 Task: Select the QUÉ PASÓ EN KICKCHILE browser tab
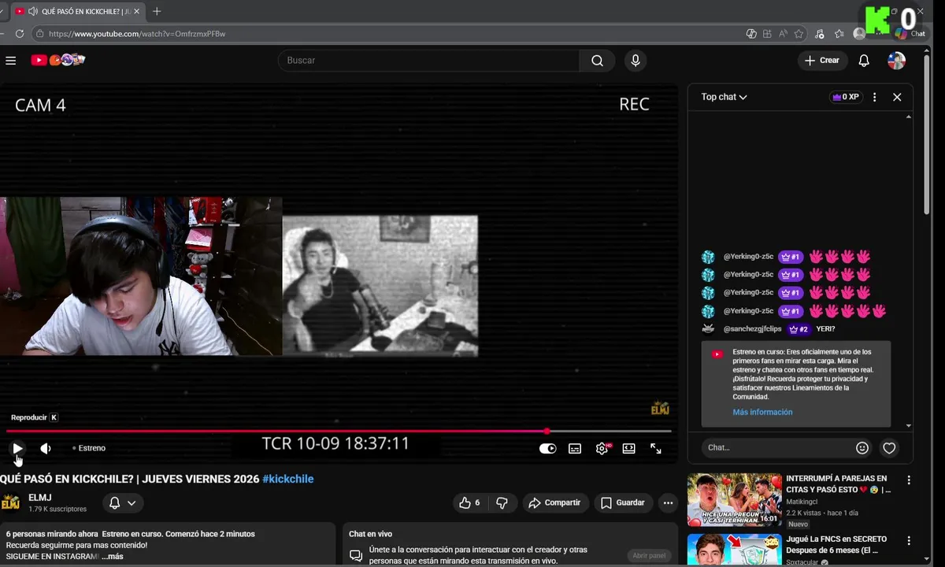coord(79,11)
